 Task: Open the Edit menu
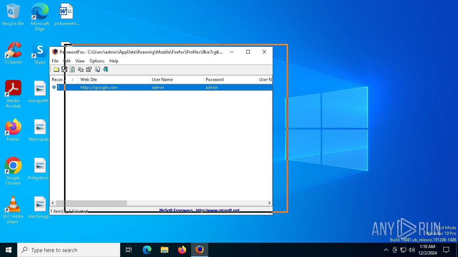(67, 61)
